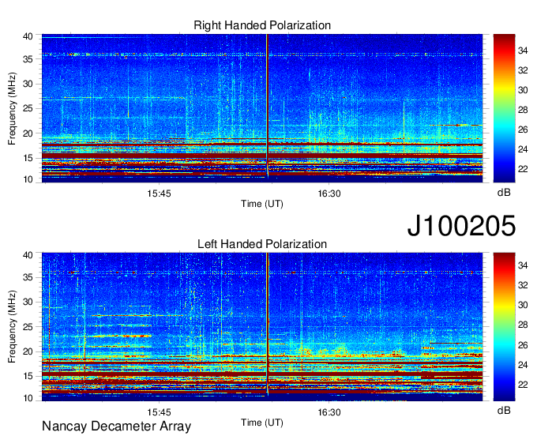This screenshot has width=537, height=436.
Task: Click the 30 MHz tick on top plot
Action: 28,84
